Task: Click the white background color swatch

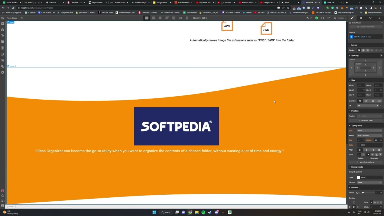Action: pos(358,178)
